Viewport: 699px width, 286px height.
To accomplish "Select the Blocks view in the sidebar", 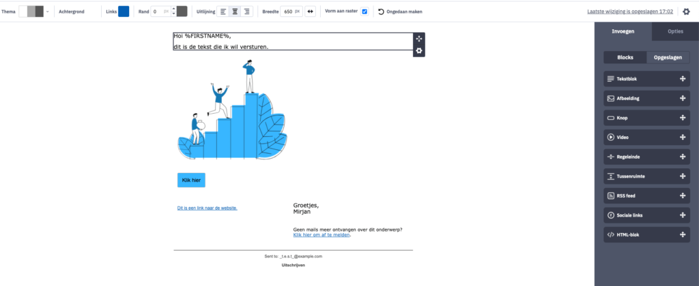I will (625, 58).
